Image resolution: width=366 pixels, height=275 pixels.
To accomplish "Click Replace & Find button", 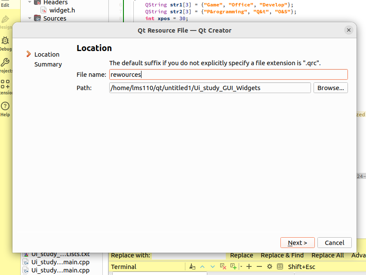I will point(282,255).
